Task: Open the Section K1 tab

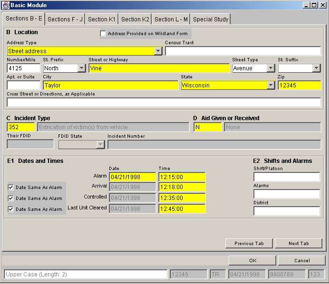Action: [x=101, y=19]
